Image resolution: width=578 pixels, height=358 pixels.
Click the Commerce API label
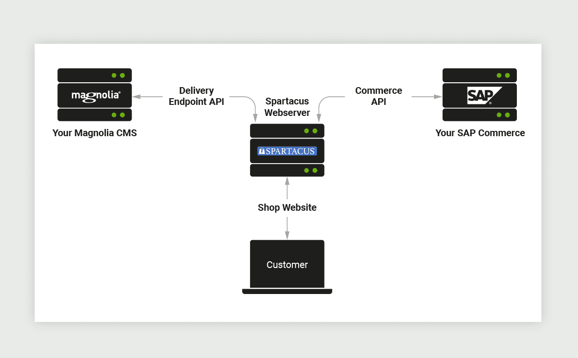[x=379, y=96]
